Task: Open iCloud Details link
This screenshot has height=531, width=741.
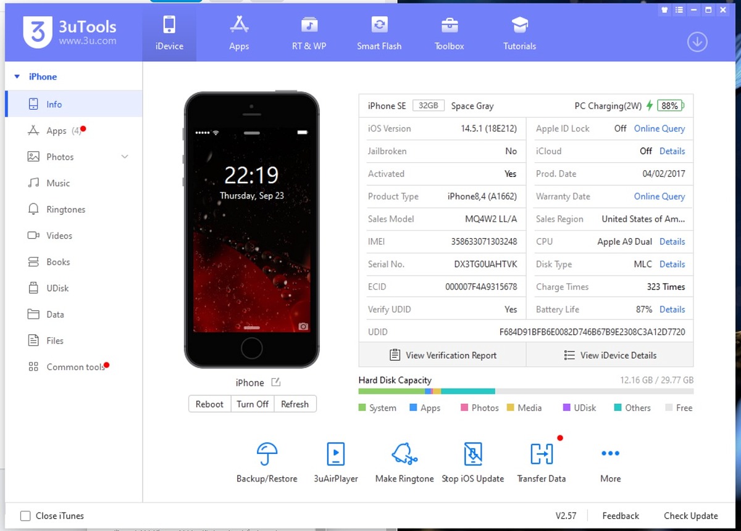Action: click(672, 151)
